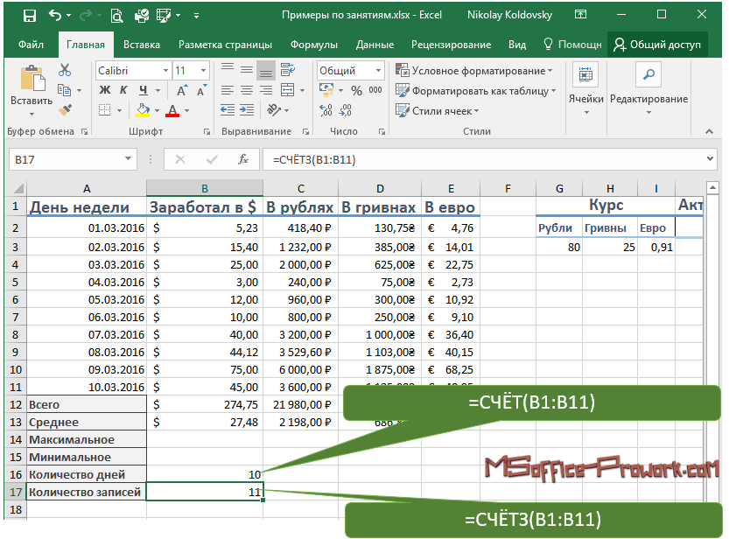Image resolution: width=729 pixels, height=539 pixels.
Task: Apply red font color A
Action: click(172, 110)
